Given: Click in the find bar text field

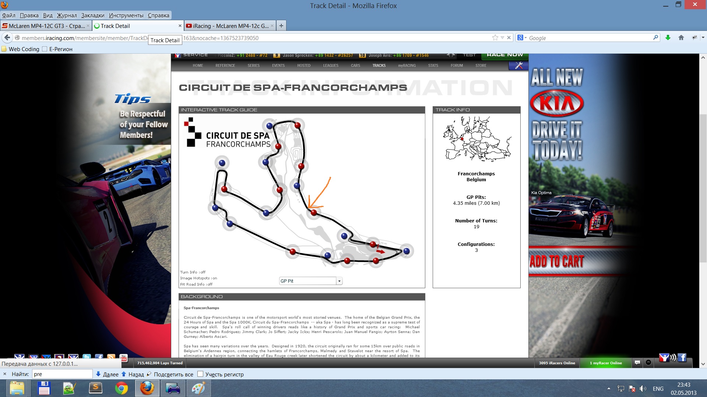Looking at the screenshot, I should [62, 374].
